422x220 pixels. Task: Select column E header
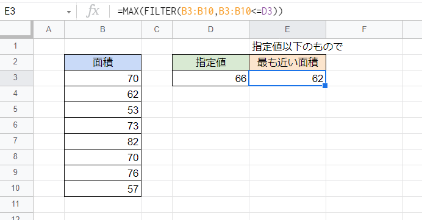pyautogui.click(x=287, y=30)
